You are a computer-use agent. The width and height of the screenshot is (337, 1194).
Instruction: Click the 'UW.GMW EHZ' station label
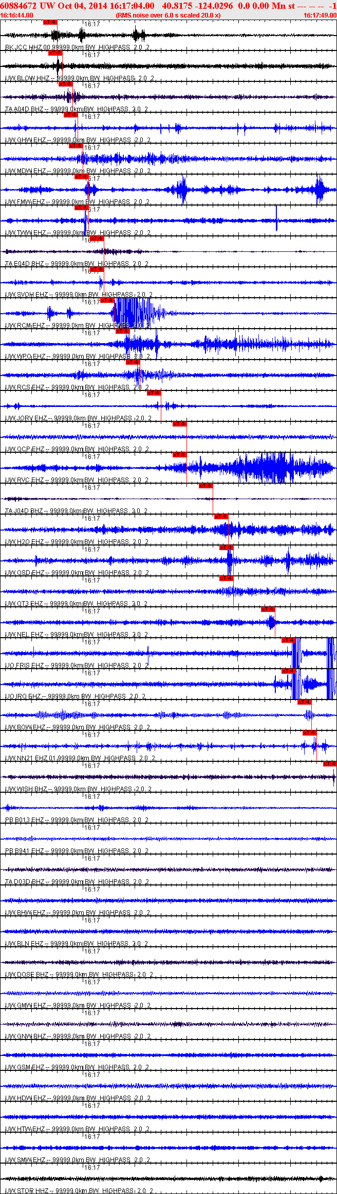(x=25, y=1005)
